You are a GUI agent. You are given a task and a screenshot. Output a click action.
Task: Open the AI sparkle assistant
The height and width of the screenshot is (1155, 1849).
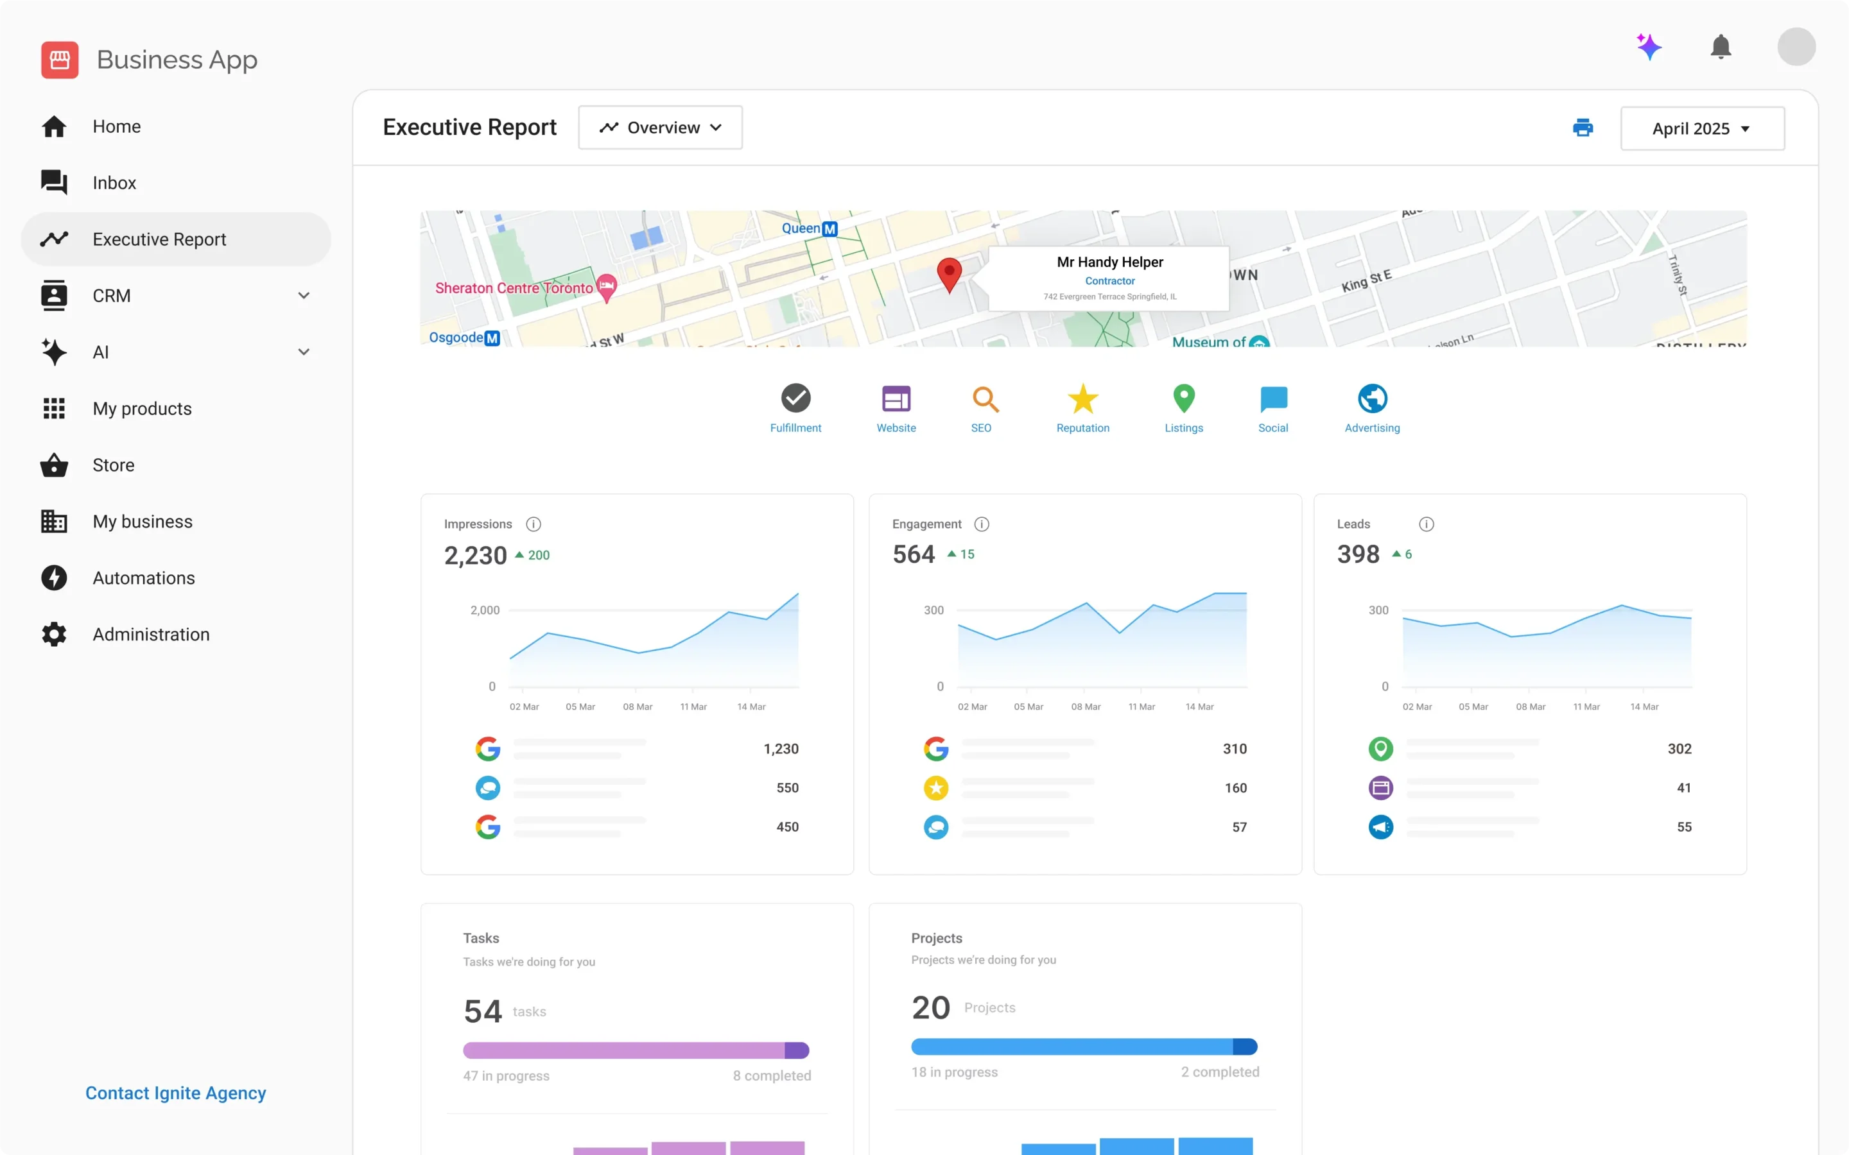coord(1649,47)
